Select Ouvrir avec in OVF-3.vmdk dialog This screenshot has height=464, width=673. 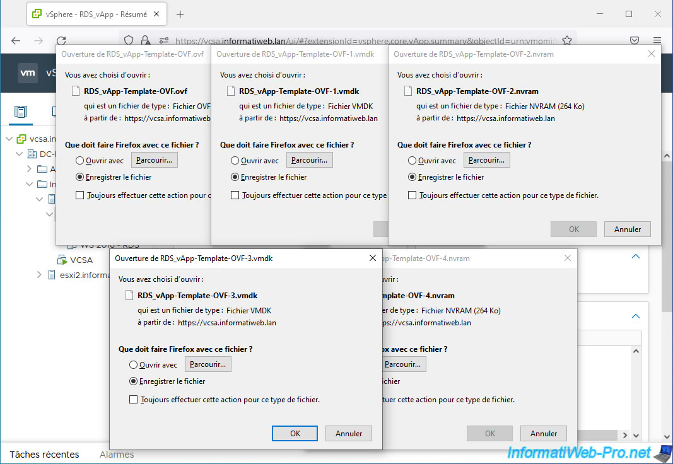(133, 364)
